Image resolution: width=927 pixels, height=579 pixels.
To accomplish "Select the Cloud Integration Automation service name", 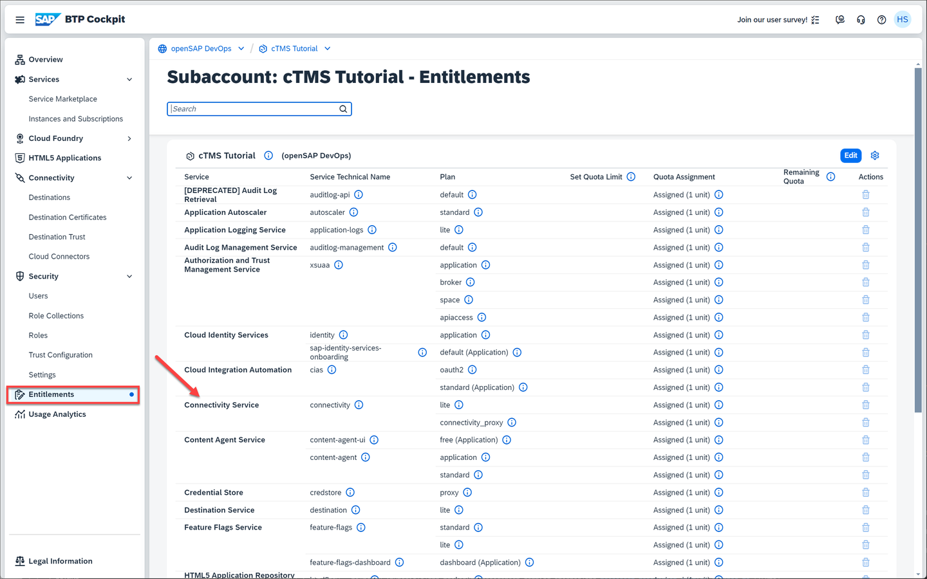I will pos(238,370).
